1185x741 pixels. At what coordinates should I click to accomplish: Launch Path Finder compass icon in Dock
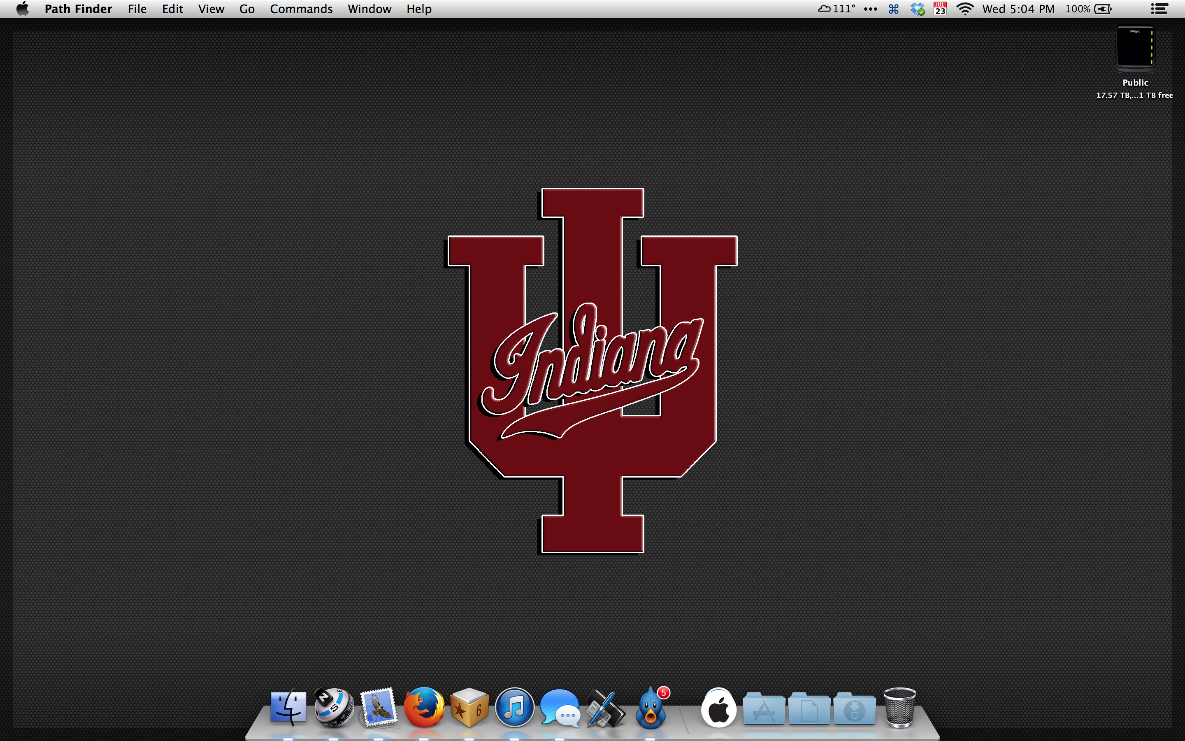click(x=333, y=708)
